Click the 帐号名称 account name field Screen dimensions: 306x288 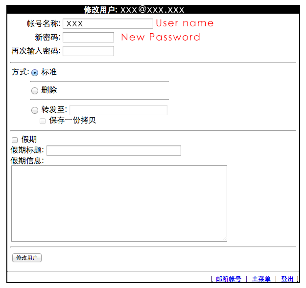pyautogui.click(x=108, y=23)
